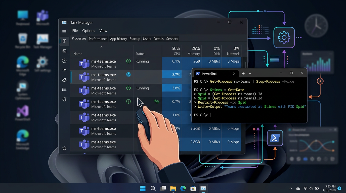The width and height of the screenshot is (346, 193).
Task: Click the blue gear icon in the 3.7% CPU row
Action: tap(128, 74)
